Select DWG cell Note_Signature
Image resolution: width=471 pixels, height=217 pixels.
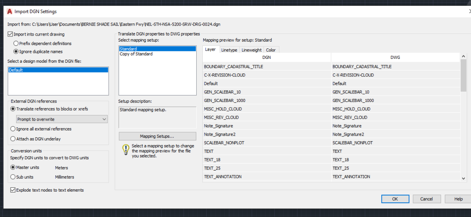(395, 126)
